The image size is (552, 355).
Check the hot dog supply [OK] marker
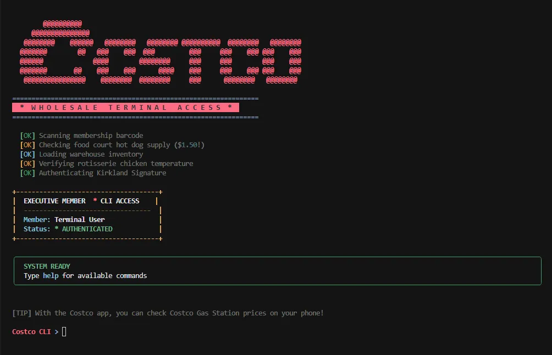(x=27, y=145)
